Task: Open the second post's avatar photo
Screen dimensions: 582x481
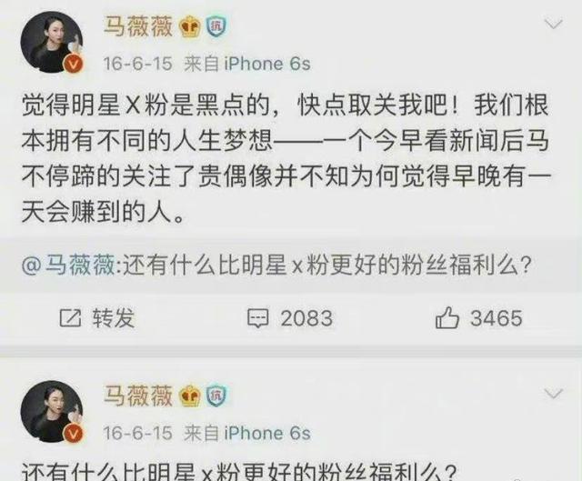Action: (51, 411)
